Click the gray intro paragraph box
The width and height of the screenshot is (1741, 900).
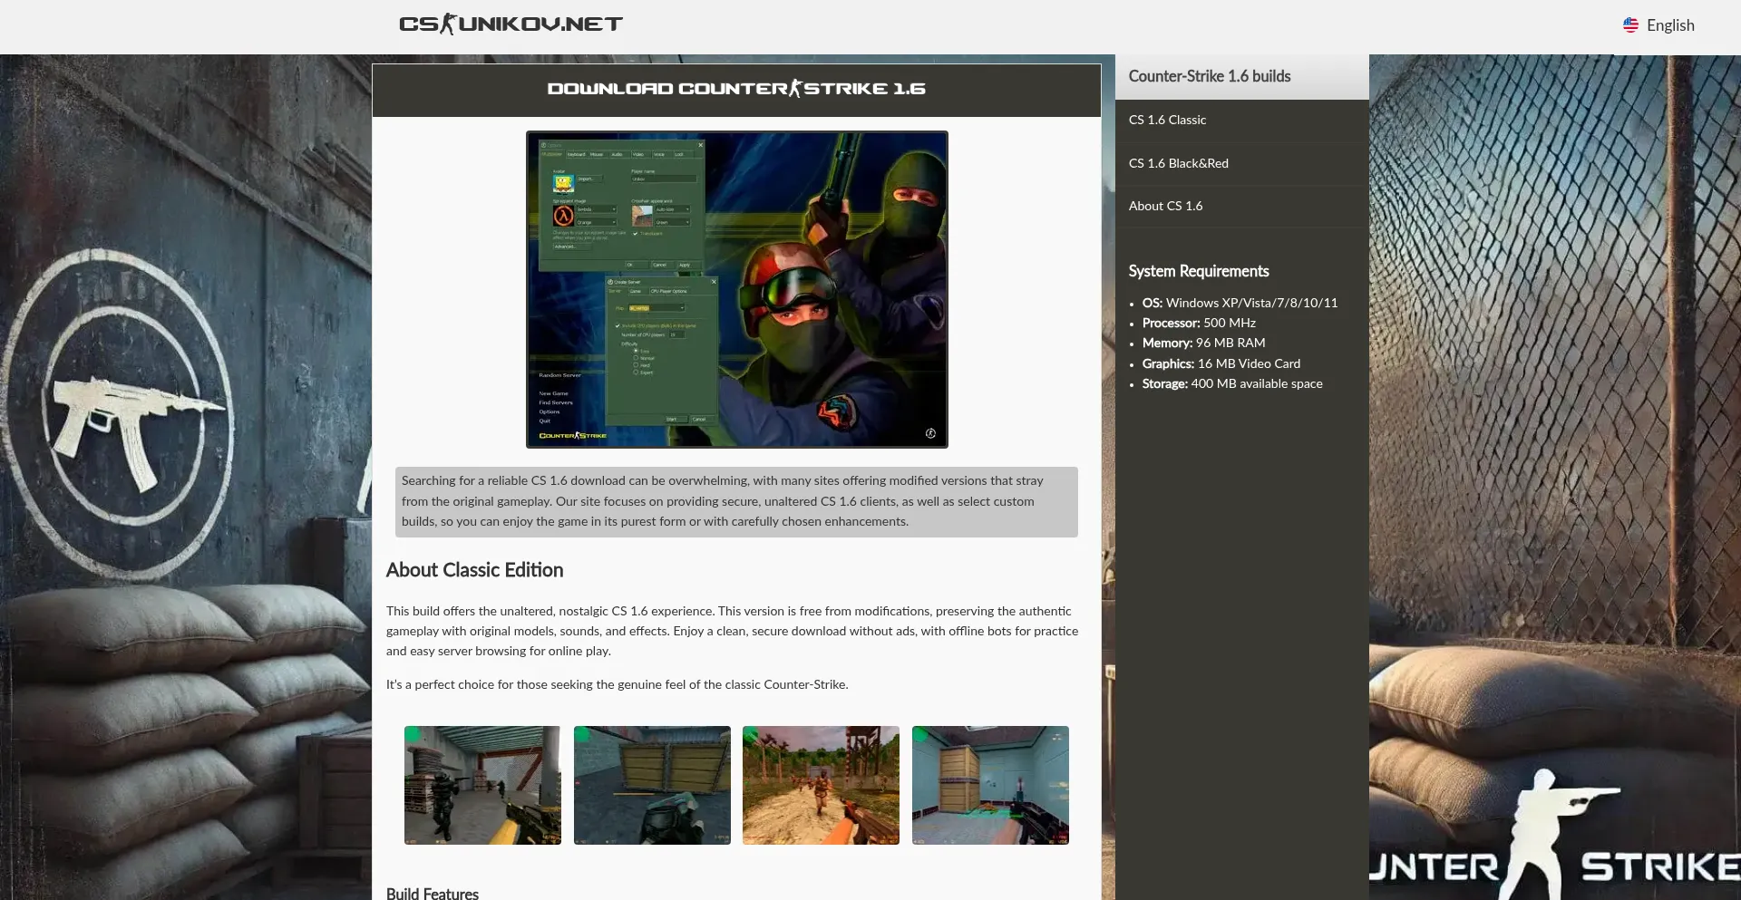(736, 501)
